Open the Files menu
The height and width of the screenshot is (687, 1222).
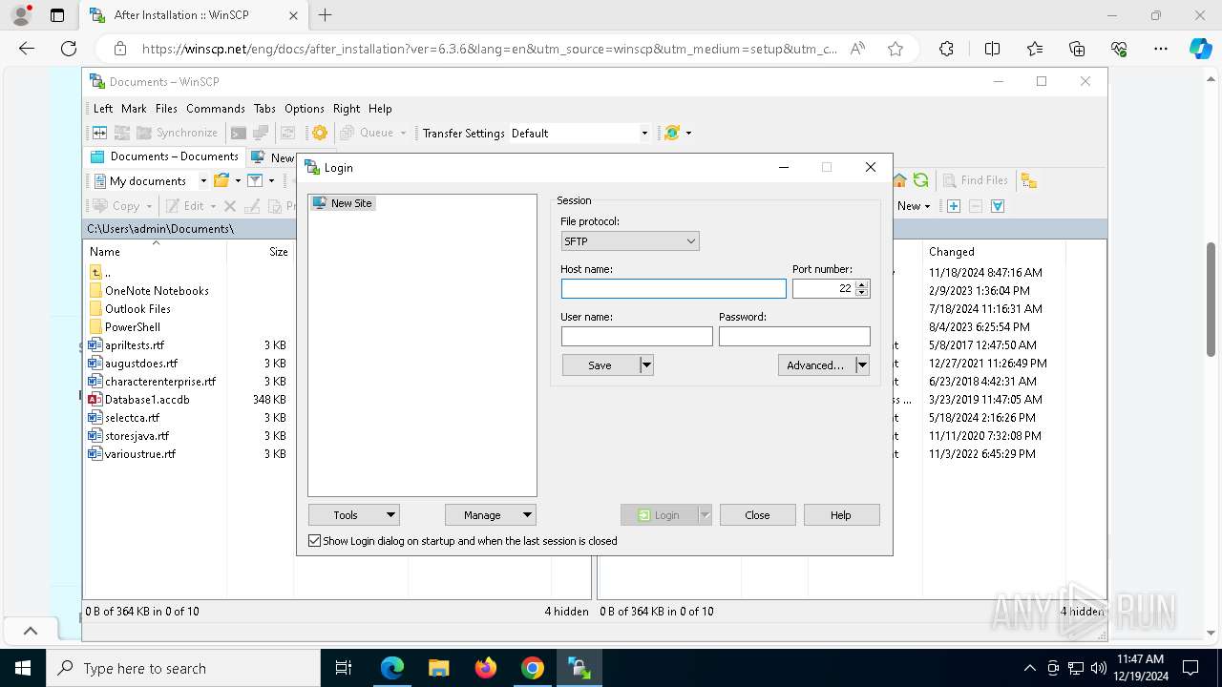[166, 109]
